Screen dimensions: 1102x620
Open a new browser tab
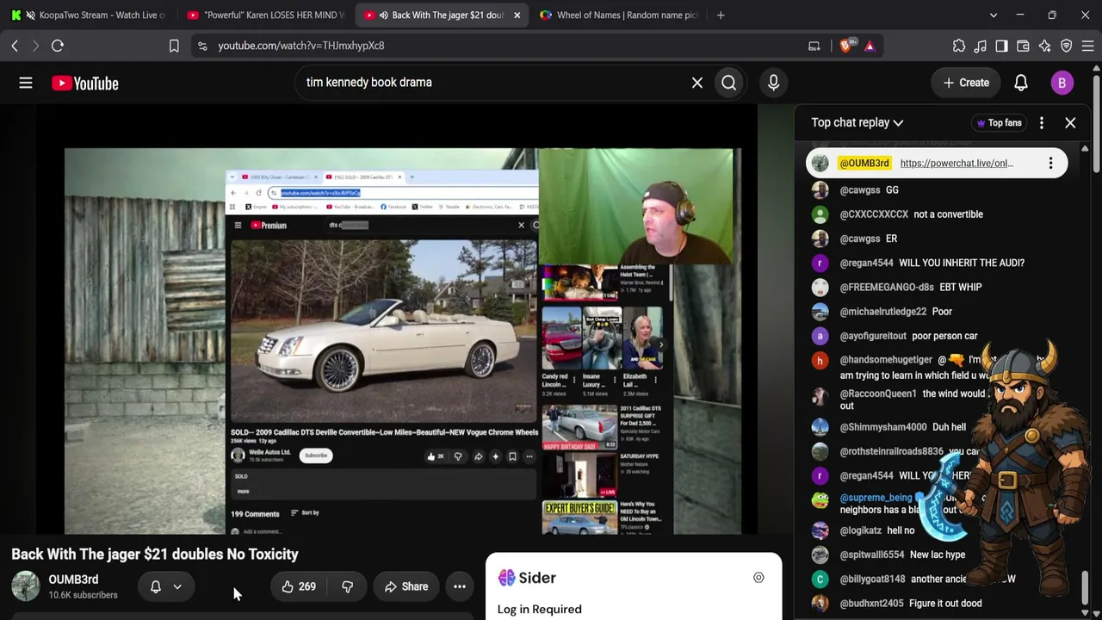(721, 15)
